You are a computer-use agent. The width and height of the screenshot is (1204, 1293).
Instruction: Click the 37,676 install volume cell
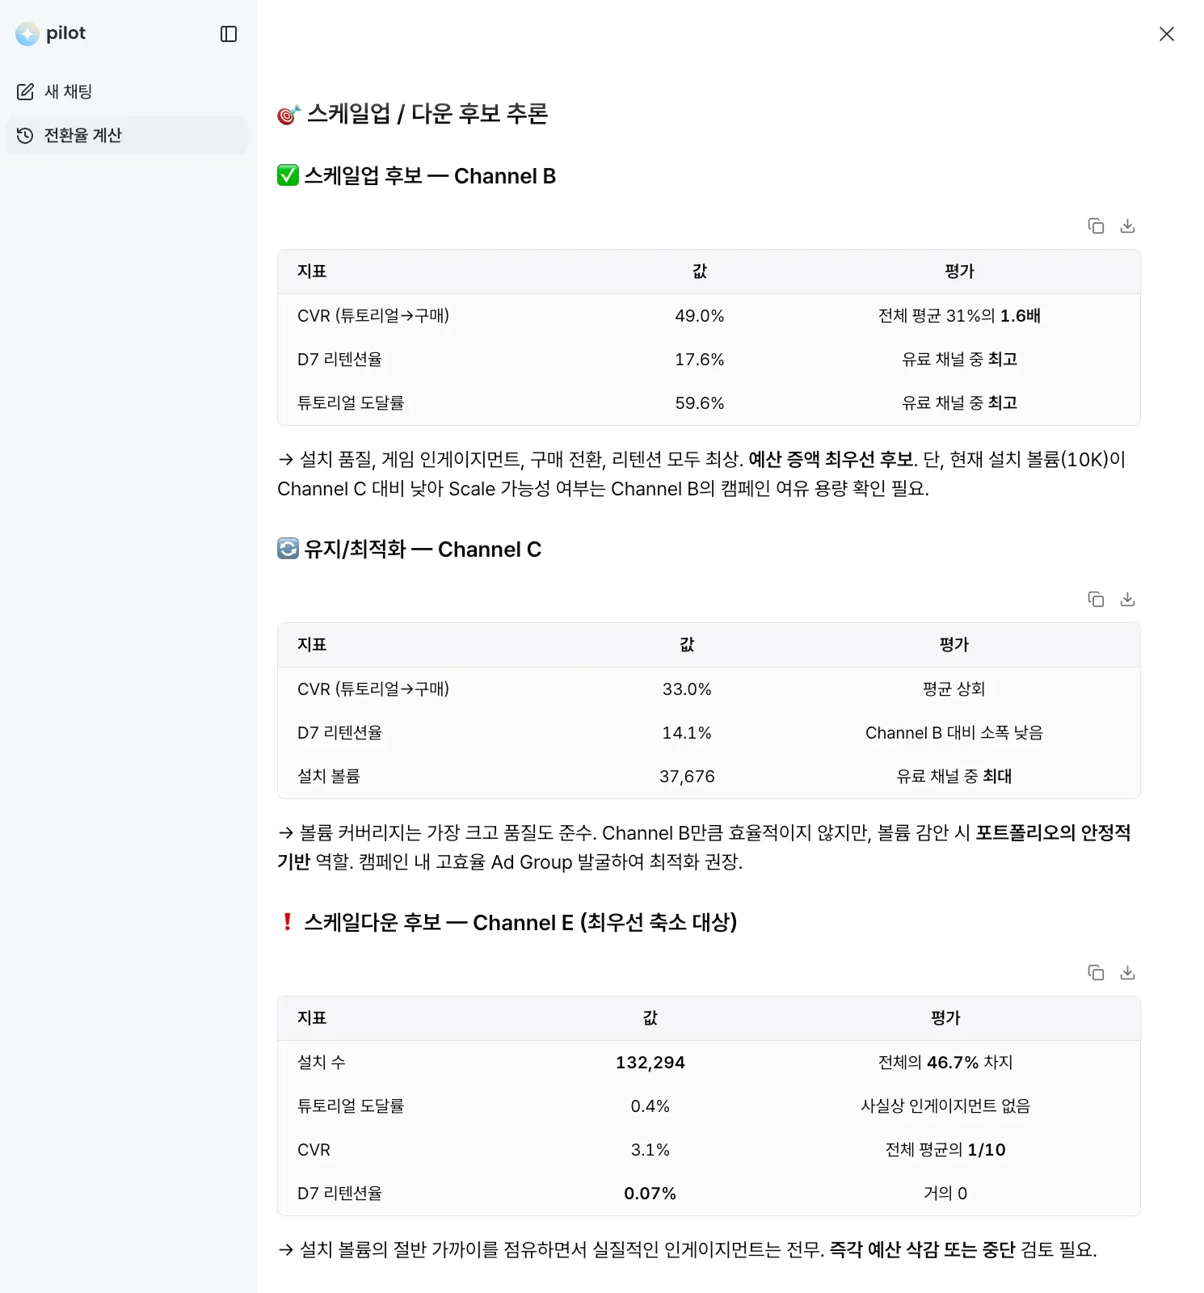[x=687, y=777]
